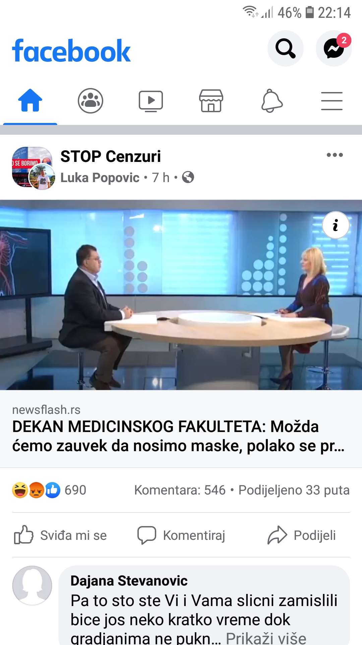The image size is (362, 645).
Task: Open three-dot options for STOP Cenzuri post
Action: (335, 155)
